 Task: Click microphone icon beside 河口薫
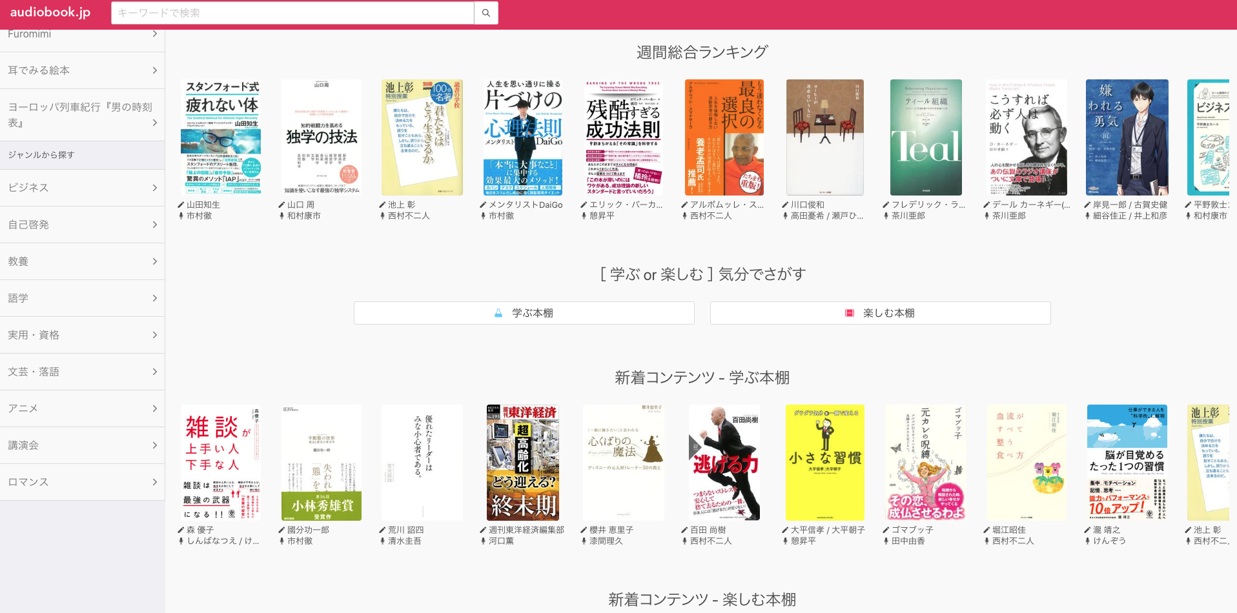coord(483,541)
